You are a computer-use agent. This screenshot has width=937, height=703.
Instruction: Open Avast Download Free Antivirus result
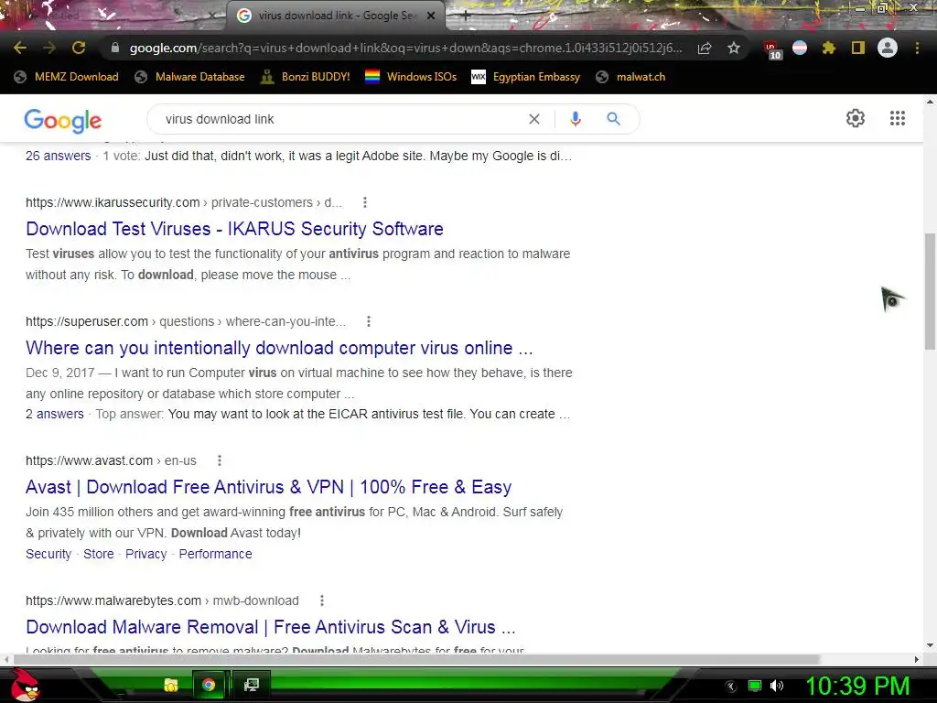pyautogui.click(x=268, y=487)
